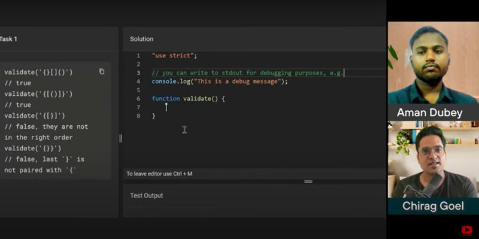This screenshot has height=239, width=479.
Task: Click line number 5 in editor gutter
Action: point(138,90)
